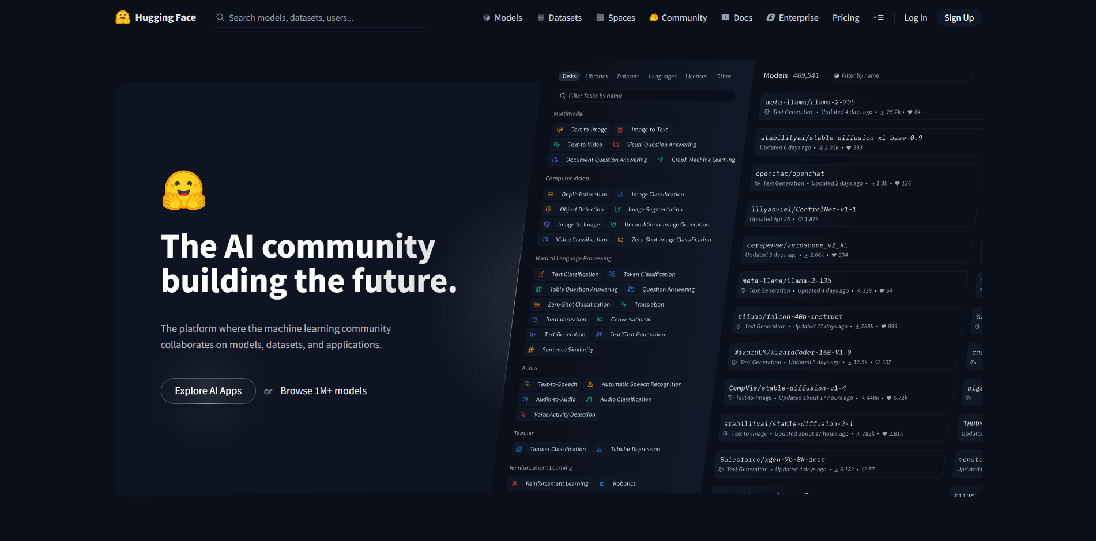Screen dimensions: 1096x541
Task: Click the Explore AI Apps button
Action: [208, 391]
